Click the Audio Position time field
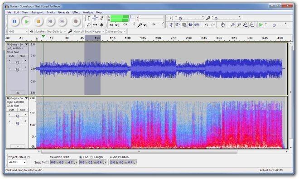 [124, 162]
